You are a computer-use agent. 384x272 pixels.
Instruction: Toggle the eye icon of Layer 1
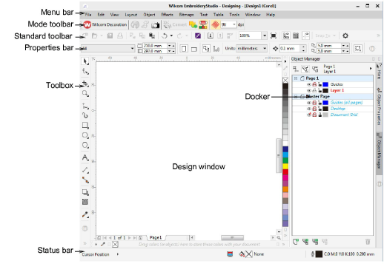tap(309, 90)
